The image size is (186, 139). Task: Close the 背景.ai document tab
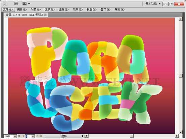[x=45, y=15]
